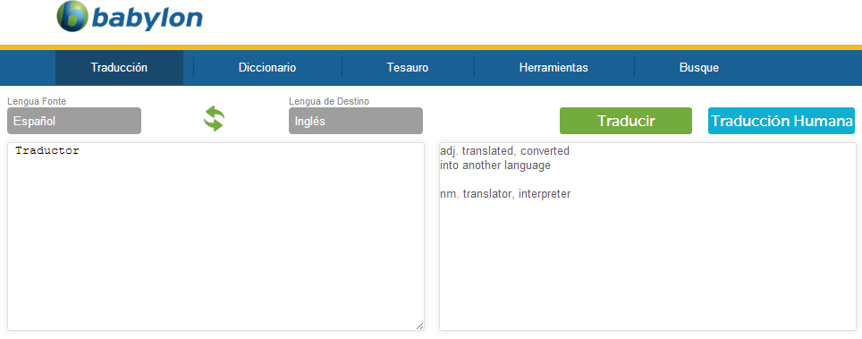The image size is (862, 339).
Task: Go to the Tesauro tab
Action: 408,68
